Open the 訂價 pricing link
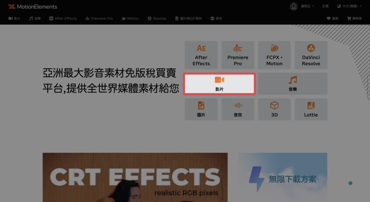The width and height of the screenshot is (370, 202). tap(325, 6)
